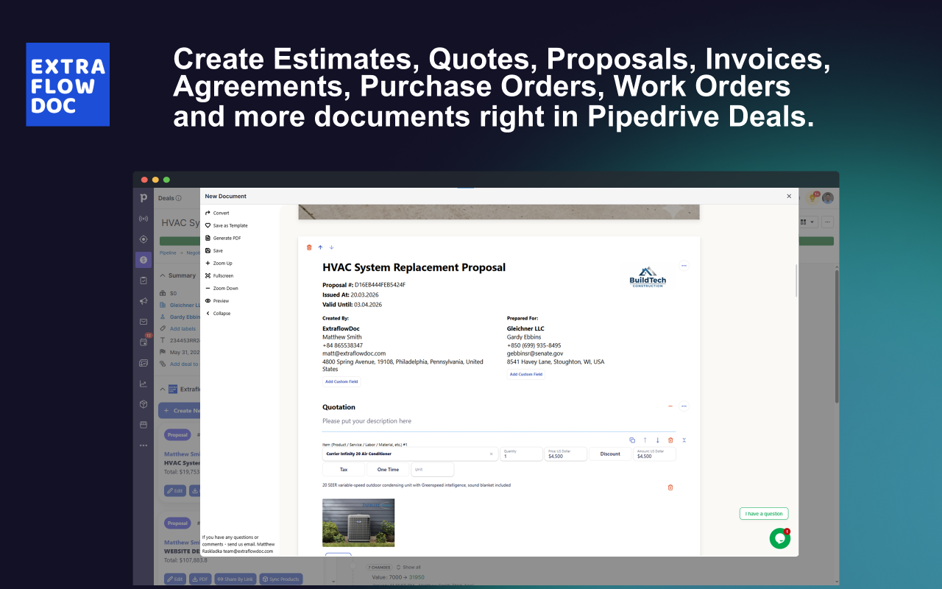Screen dimensions: 942x589
Task: Open the Unit dropdown for the item
Action: pyautogui.click(x=433, y=468)
